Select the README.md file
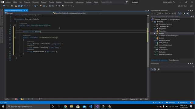This screenshot has height=109, width=195. [163, 50]
